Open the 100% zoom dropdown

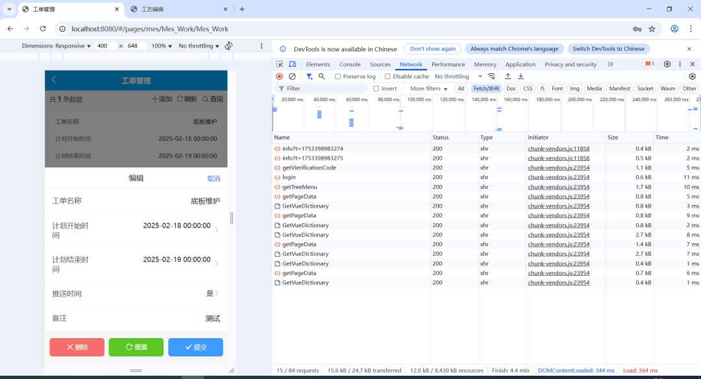(162, 45)
